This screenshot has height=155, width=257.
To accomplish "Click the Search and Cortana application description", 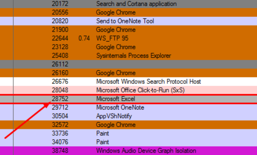I will pos(136,4).
